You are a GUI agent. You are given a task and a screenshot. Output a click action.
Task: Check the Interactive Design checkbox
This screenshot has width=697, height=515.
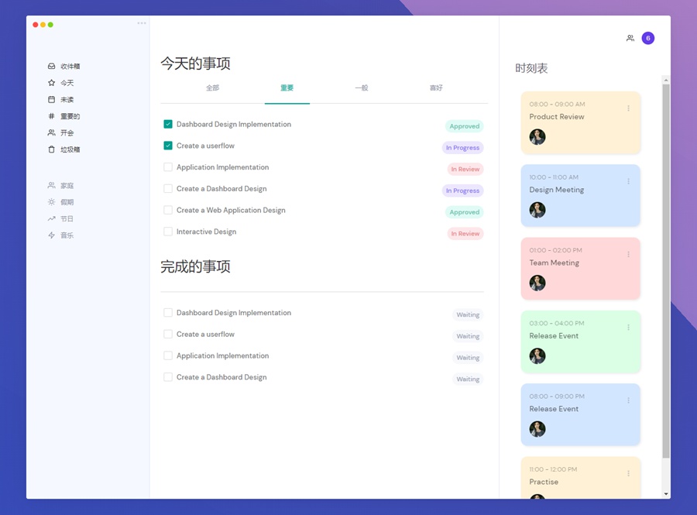pos(168,232)
